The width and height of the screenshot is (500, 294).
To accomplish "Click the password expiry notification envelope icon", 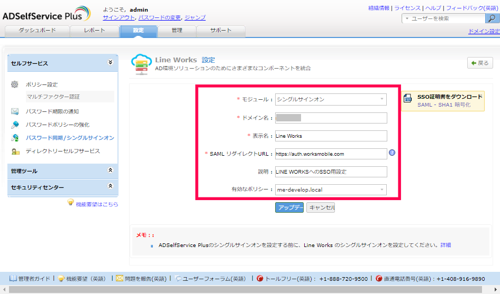I will (15, 111).
